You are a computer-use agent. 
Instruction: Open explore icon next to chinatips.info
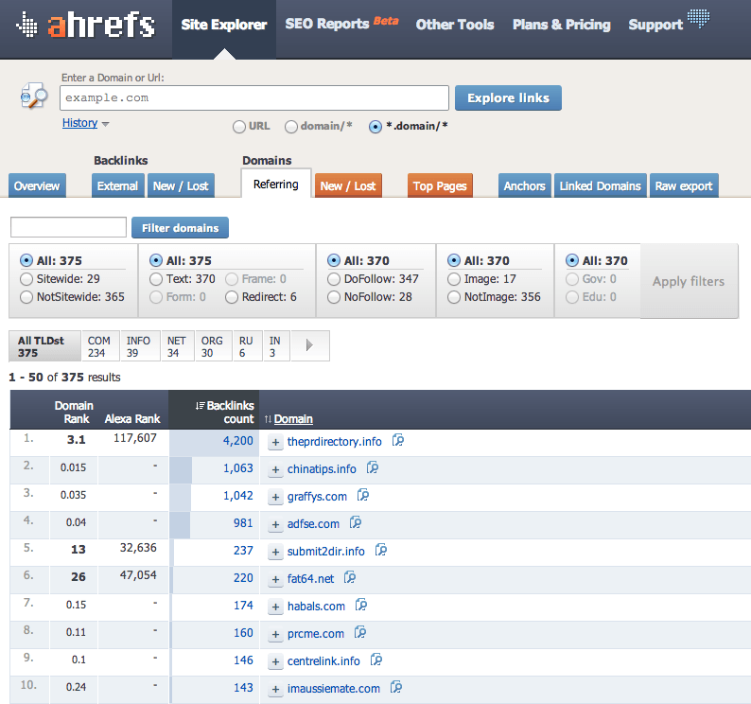pos(372,467)
